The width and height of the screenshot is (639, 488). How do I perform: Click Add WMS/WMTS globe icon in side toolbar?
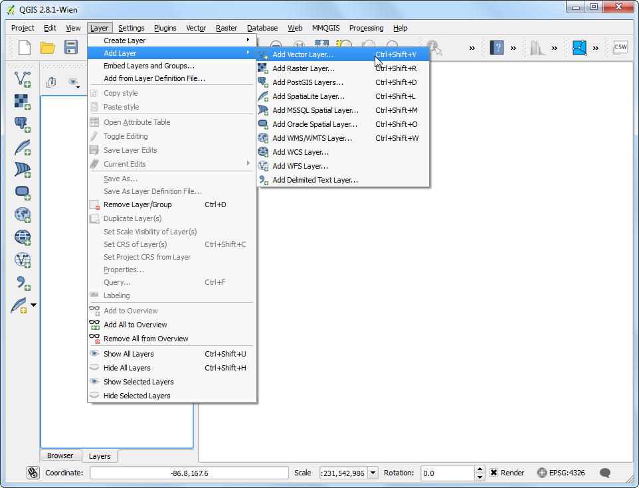(x=23, y=214)
